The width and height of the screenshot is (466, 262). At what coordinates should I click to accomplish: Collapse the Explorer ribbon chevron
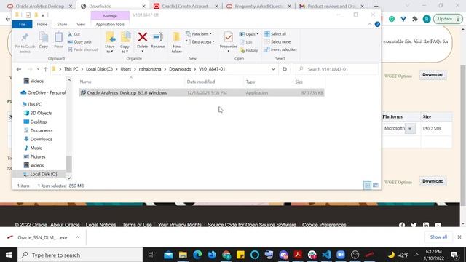[369, 24]
